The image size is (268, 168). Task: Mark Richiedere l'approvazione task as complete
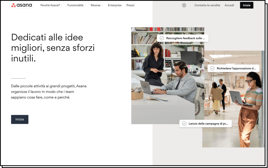click(212, 69)
